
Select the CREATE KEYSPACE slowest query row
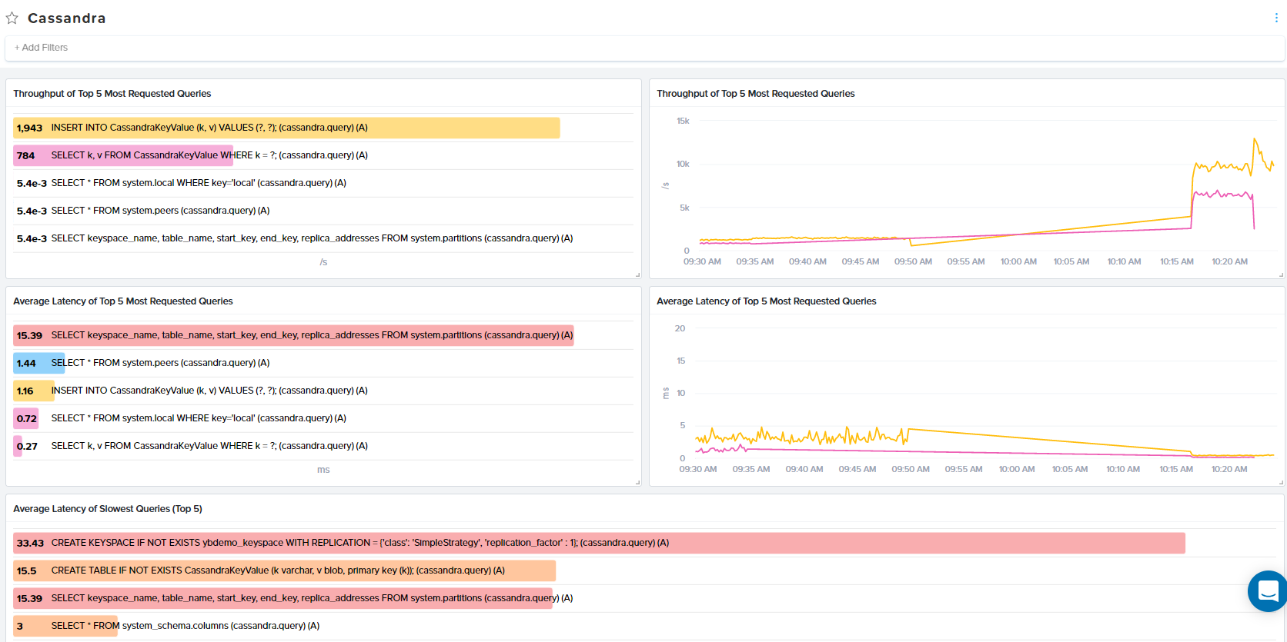click(x=645, y=543)
